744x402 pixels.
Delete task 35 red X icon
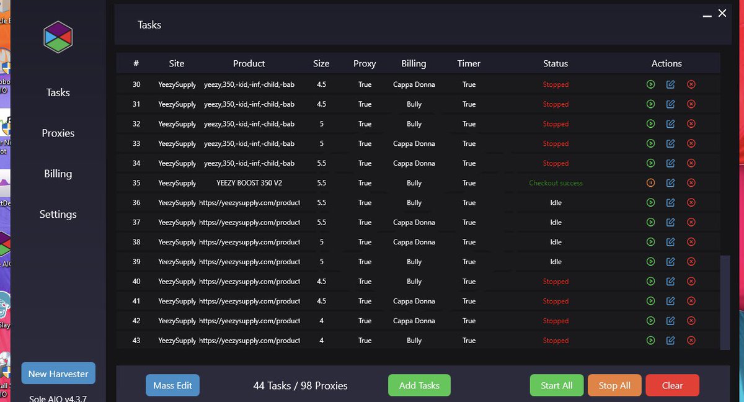[x=691, y=183]
